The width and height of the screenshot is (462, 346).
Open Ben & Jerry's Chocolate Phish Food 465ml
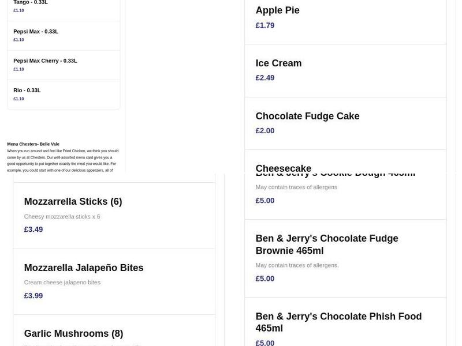338,322
